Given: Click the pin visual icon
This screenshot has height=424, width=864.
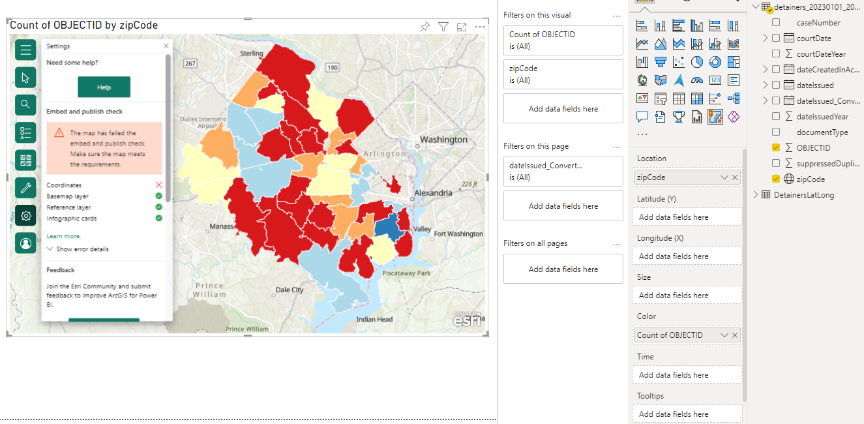Looking at the screenshot, I should coord(425,27).
